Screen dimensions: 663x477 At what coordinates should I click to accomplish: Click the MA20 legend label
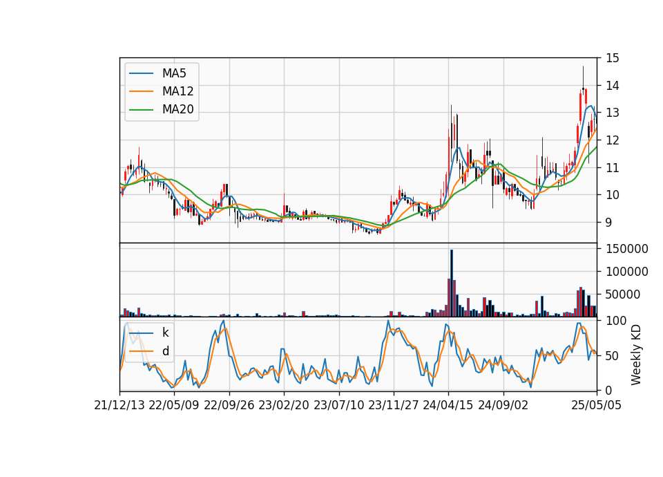pos(177,110)
